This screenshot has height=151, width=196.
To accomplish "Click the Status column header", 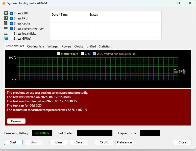I will point(122,15).
